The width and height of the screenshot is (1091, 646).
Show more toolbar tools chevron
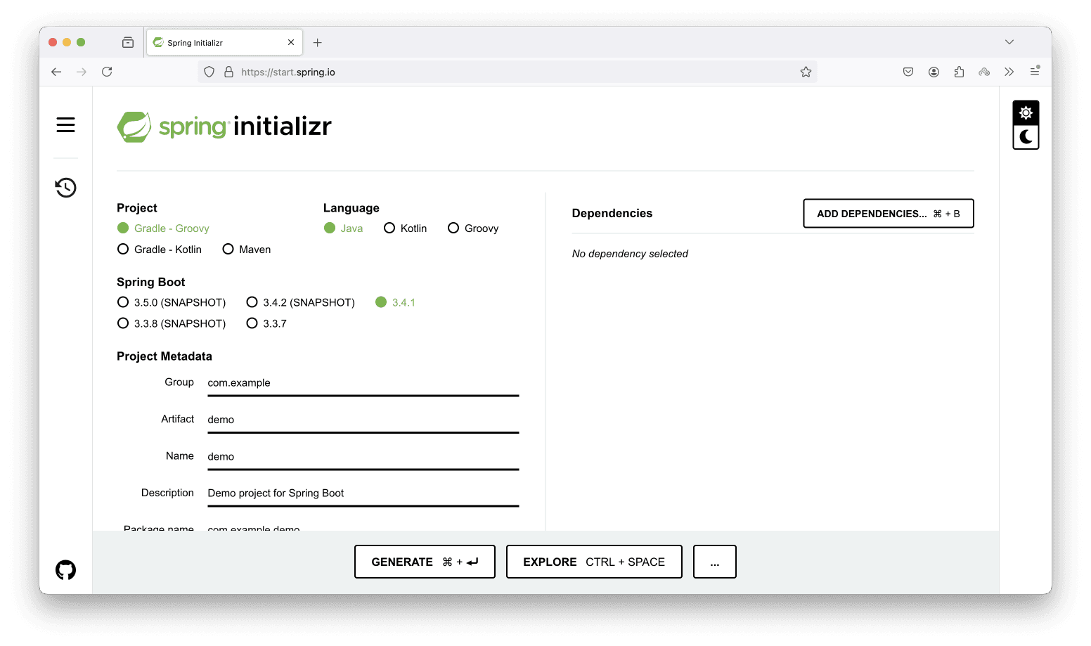1009,72
